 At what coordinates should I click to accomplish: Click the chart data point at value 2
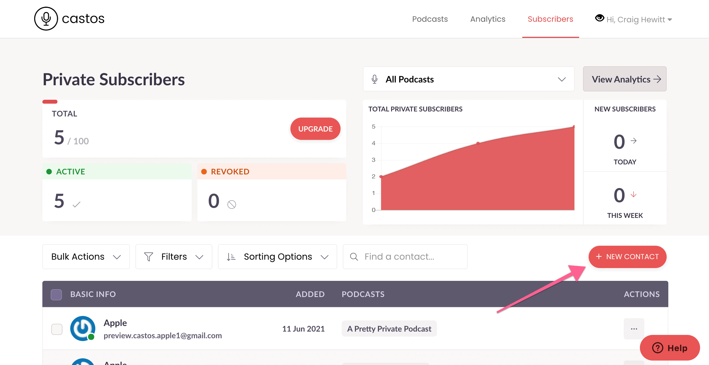click(x=381, y=176)
